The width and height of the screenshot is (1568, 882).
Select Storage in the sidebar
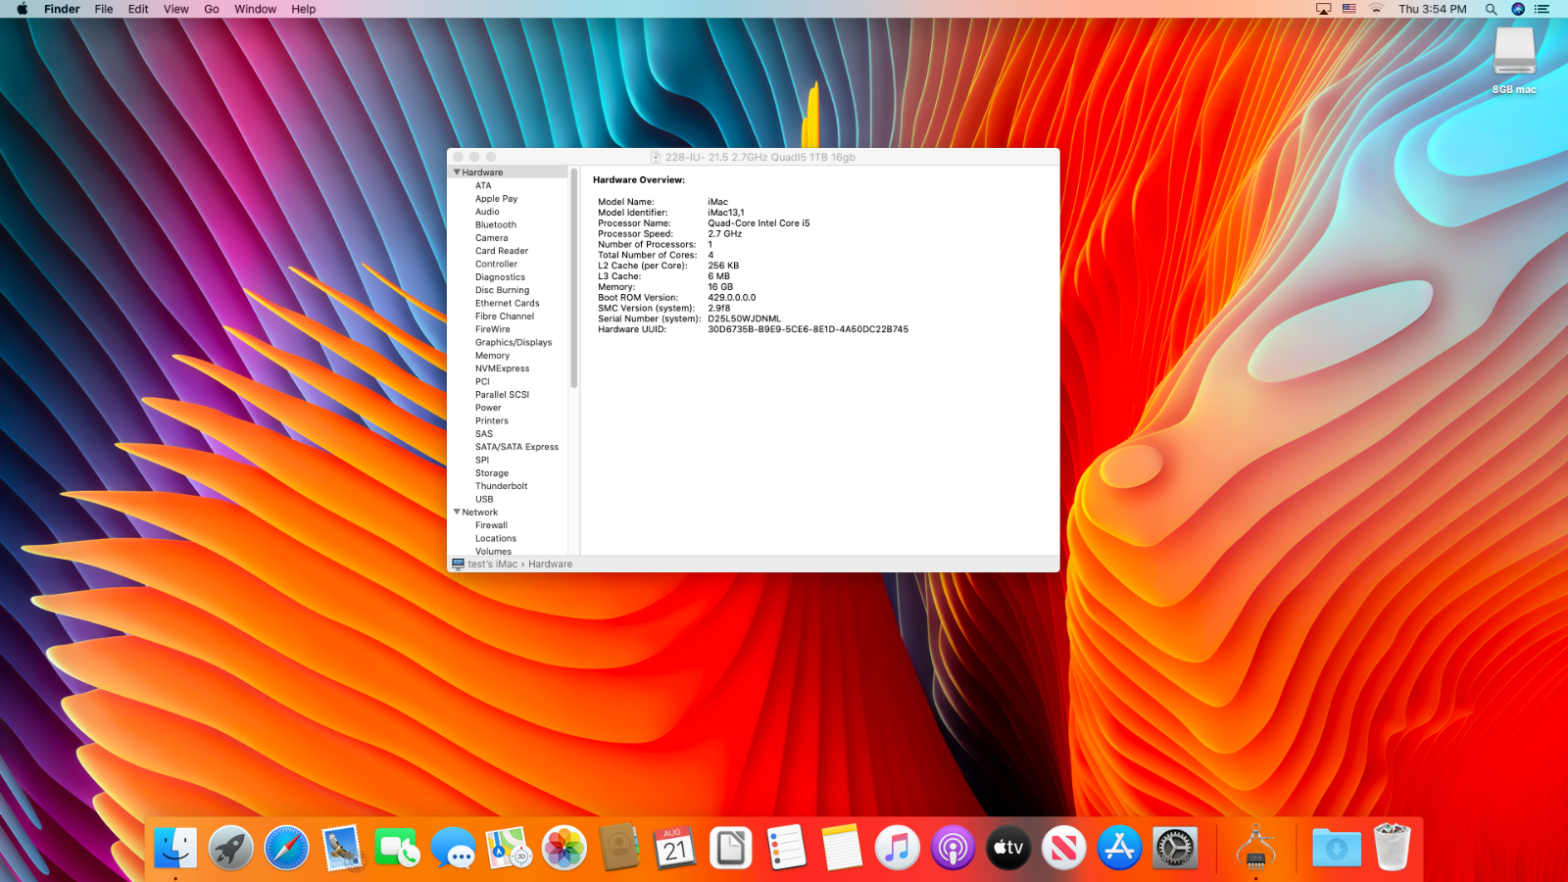492,472
